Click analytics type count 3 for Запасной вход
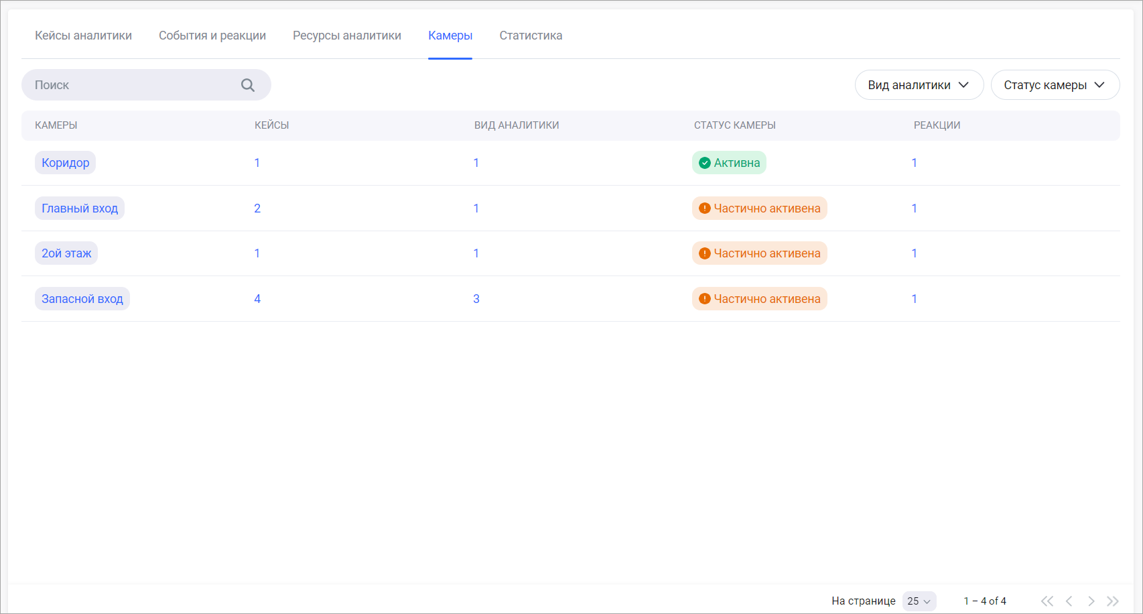Viewport: 1143px width, 614px height. [476, 299]
